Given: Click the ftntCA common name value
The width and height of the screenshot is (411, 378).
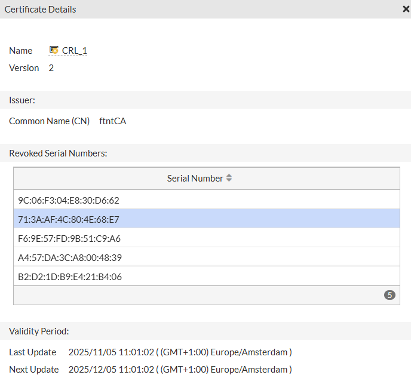Looking at the screenshot, I should 112,121.
